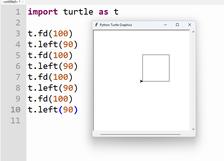Place cursor in t.left(90) on line 4

click(x=52, y=44)
